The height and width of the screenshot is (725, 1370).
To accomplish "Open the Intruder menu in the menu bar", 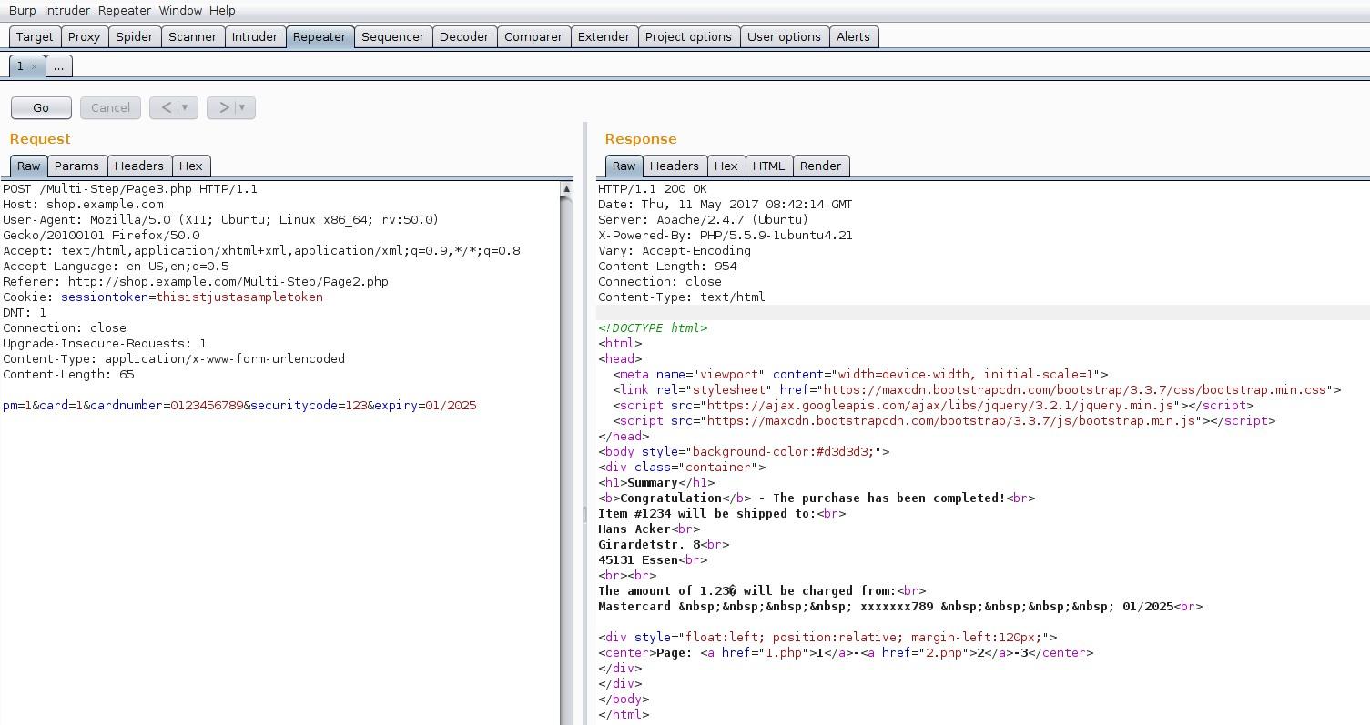I will [67, 10].
